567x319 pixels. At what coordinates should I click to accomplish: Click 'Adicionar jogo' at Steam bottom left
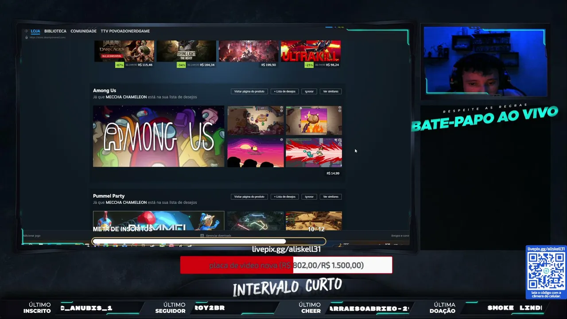tap(31, 236)
